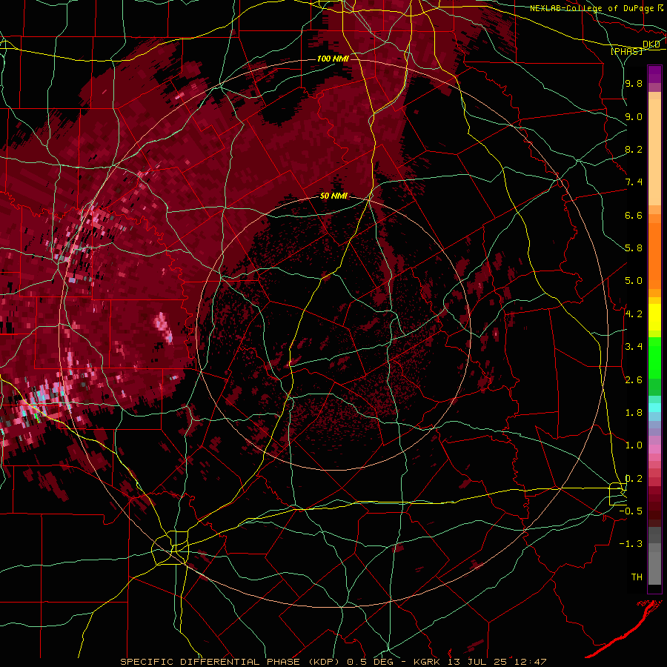Click the 6.6 scale value
Image resolution: width=667 pixels, height=667 pixels.
(x=634, y=215)
